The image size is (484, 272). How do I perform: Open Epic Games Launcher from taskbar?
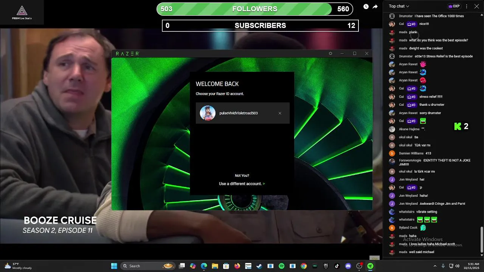(326, 266)
